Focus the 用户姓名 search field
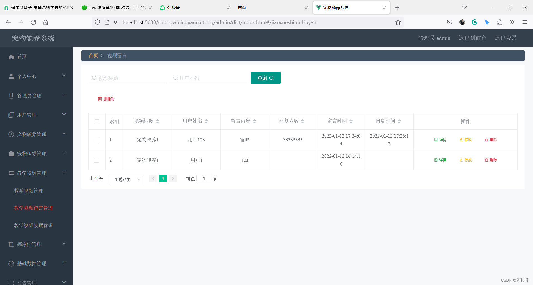Image resolution: width=533 pixels, height=285 pixels. coord(208,78)
